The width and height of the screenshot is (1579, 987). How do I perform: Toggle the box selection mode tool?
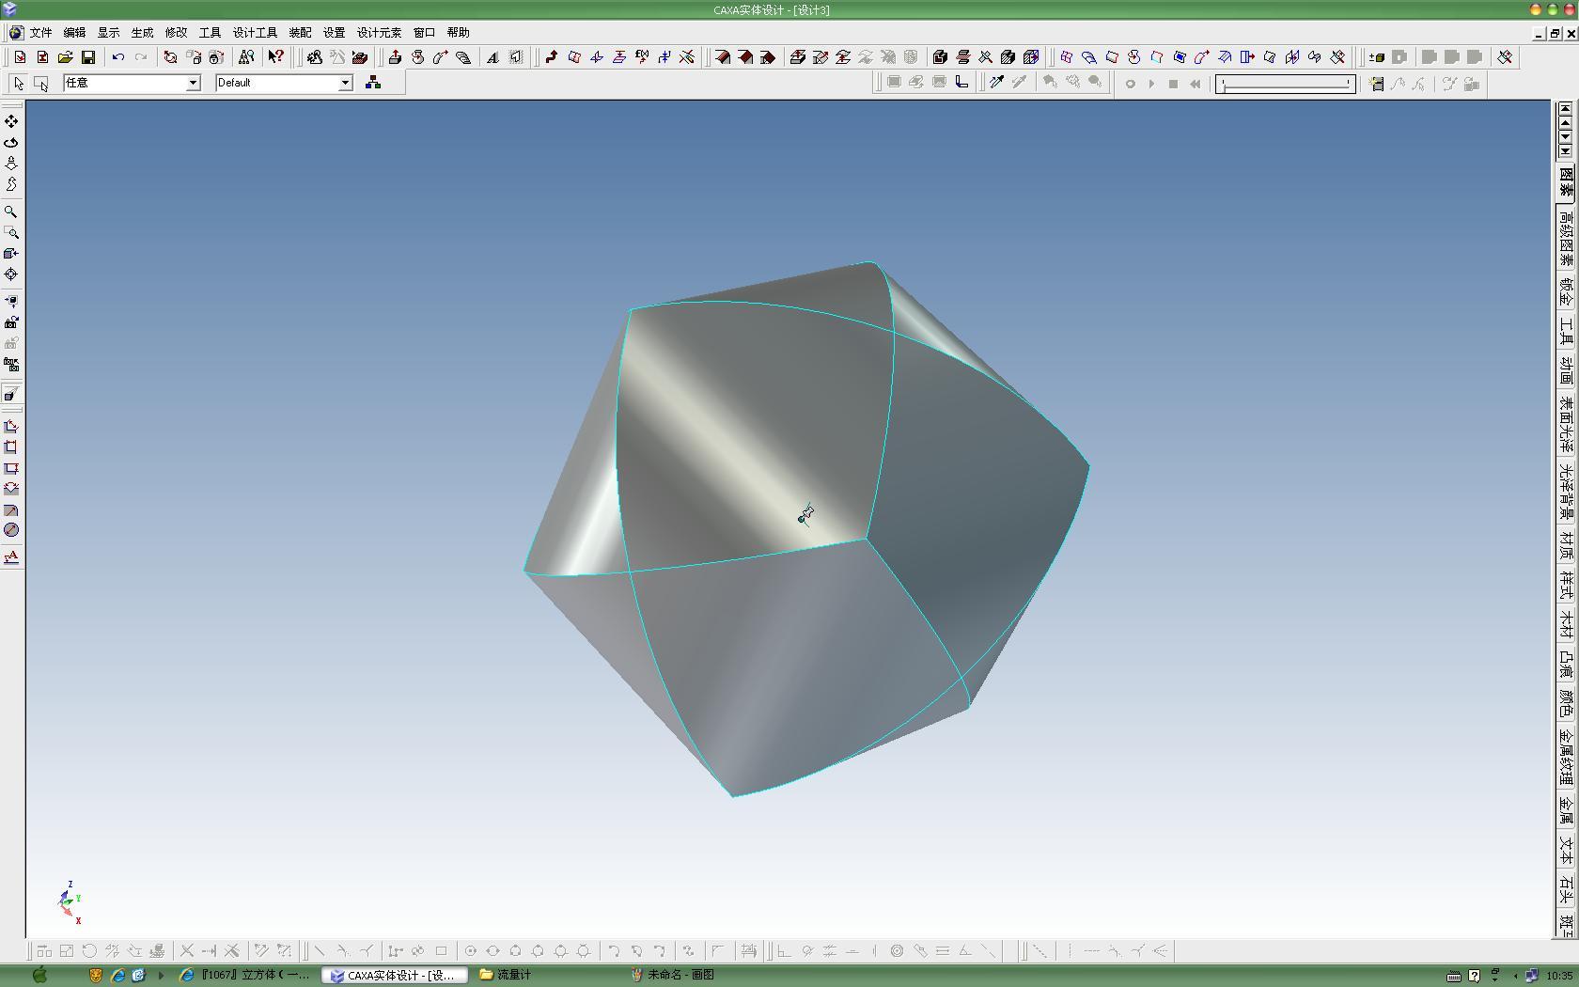(40, 83)
